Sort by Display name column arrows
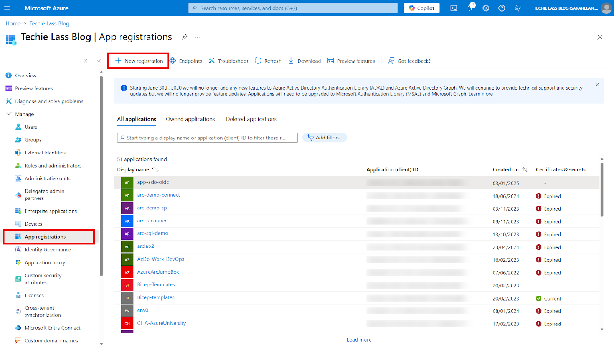This screenshot has height=347, width=614. pos(155,169)
